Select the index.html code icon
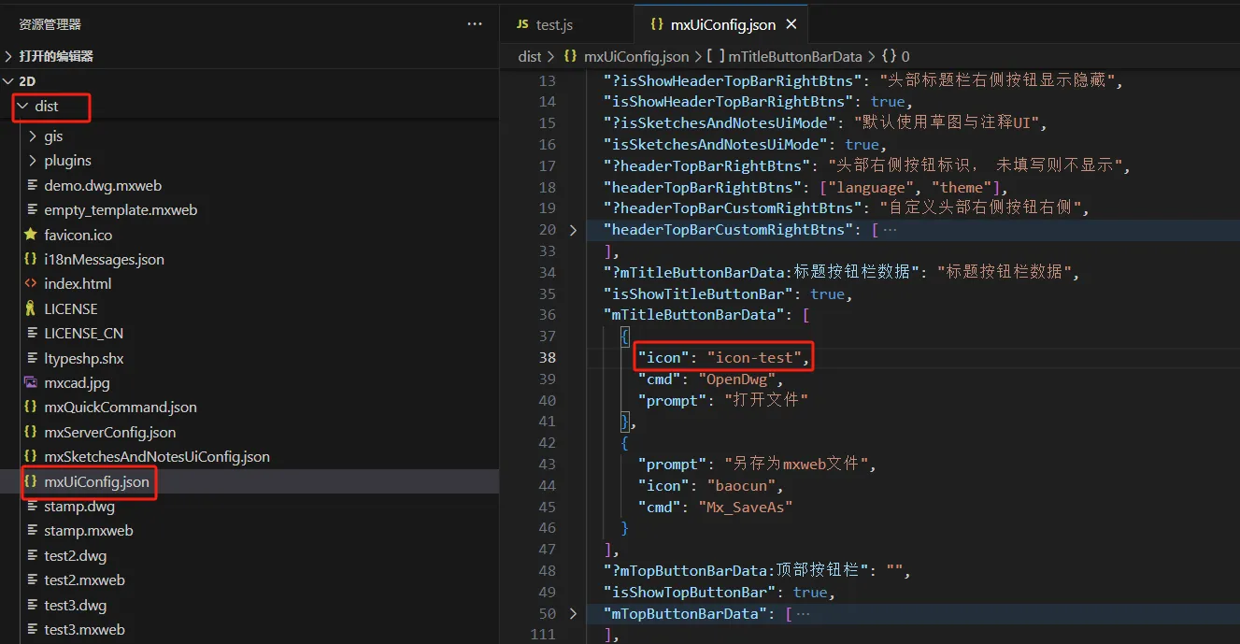Viewport: 1240px width, 644px height. click(31, 283)
